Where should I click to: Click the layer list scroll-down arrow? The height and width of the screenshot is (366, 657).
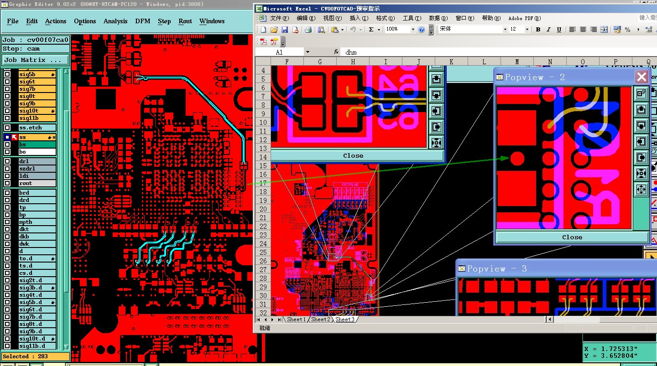[66, 347]
